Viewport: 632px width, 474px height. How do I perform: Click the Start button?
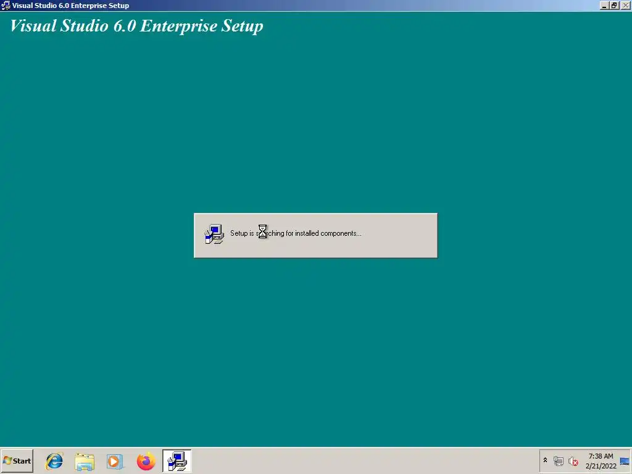click(x=17, y=460)
